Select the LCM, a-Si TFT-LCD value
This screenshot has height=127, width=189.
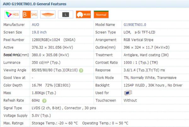coord(140,32)
